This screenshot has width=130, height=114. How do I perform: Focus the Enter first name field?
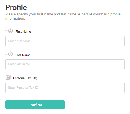click(x=65, y=41)
